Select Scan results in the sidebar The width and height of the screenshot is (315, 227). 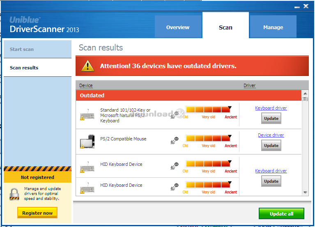tap(37, 68)
